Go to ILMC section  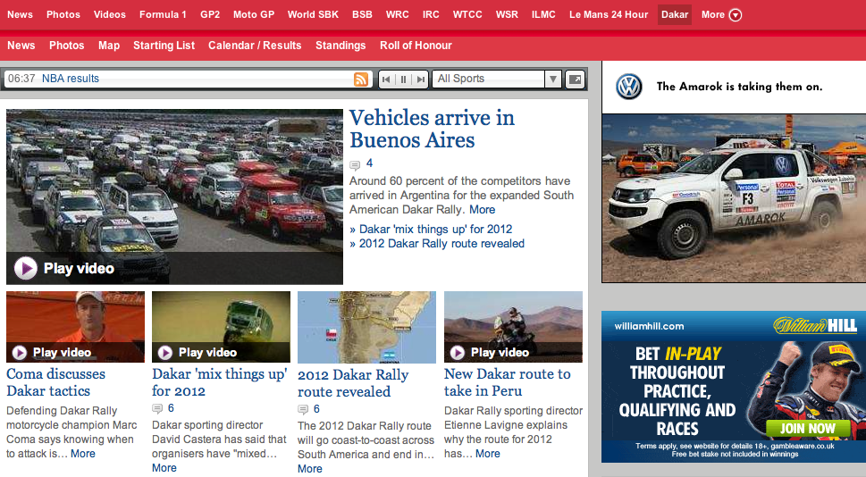tap(543, 14)
